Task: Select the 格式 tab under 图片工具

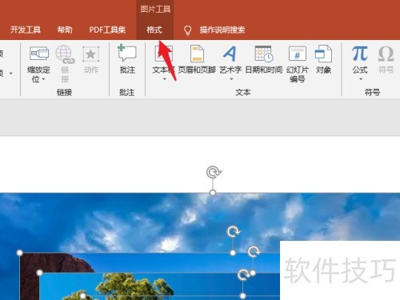Action: point(154,30)
